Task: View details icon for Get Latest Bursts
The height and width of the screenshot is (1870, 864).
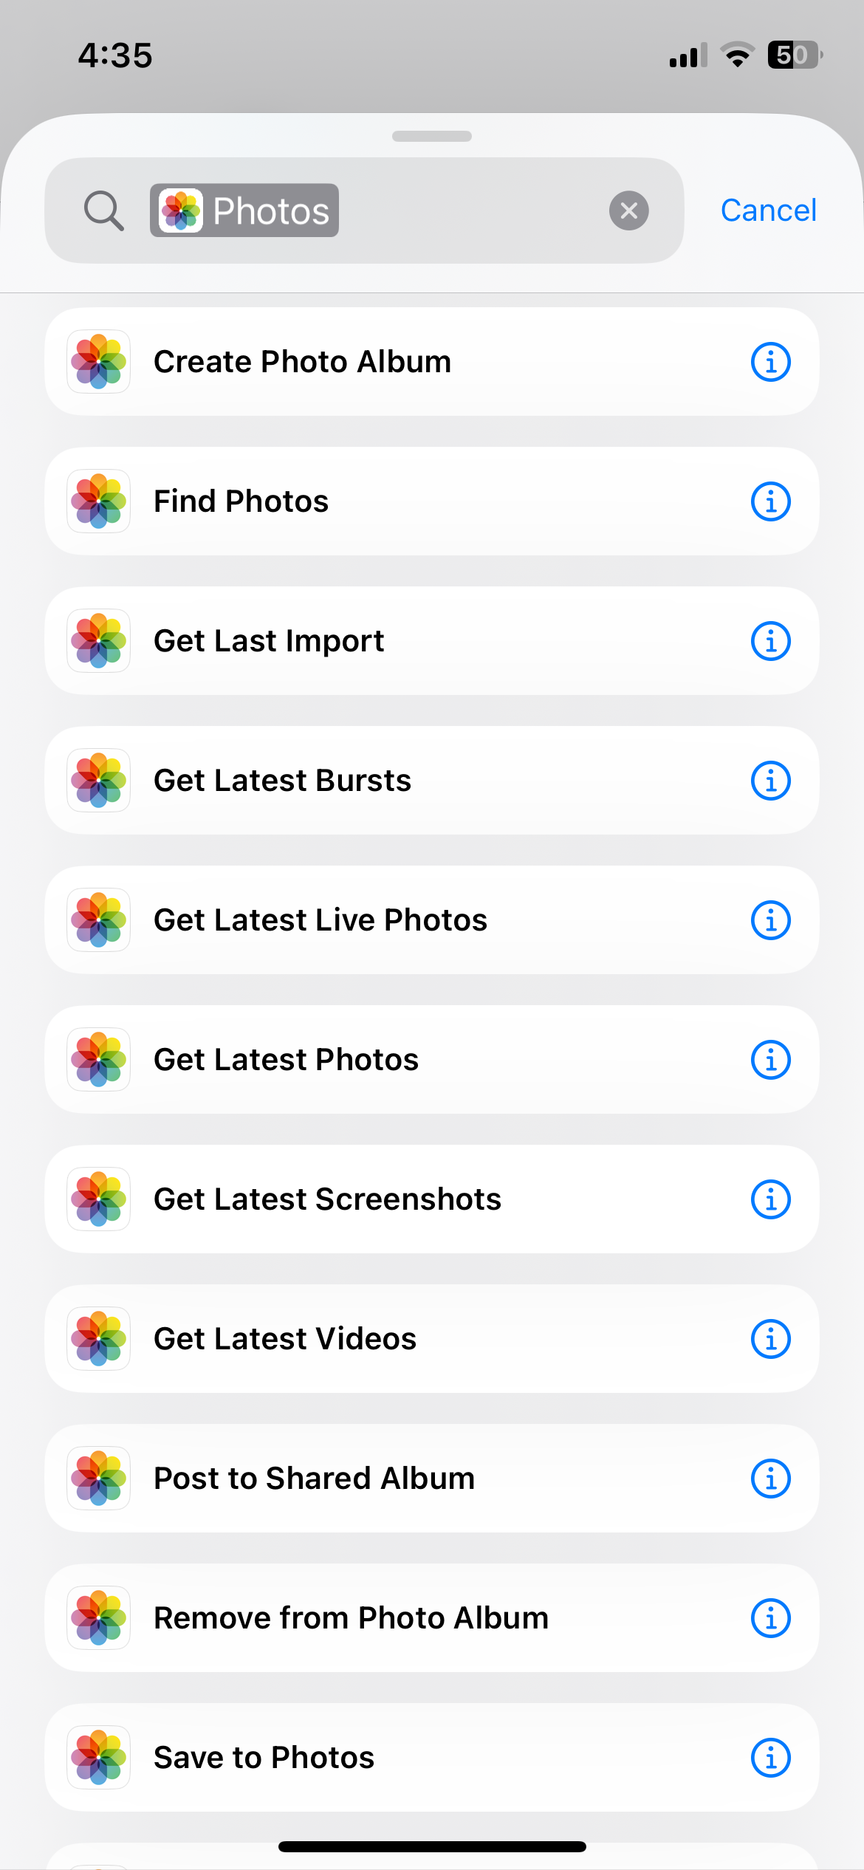Action: pyautogui.click(x=770, y=781)
